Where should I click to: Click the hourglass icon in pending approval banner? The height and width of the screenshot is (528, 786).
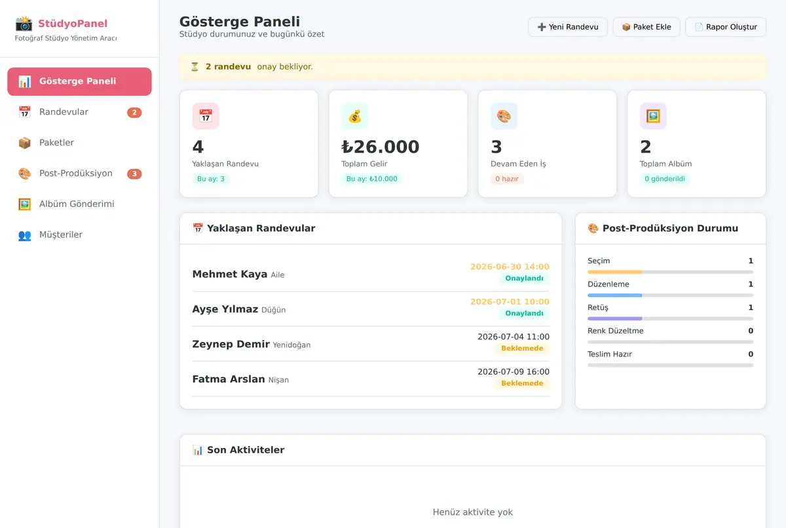point(195,67)
